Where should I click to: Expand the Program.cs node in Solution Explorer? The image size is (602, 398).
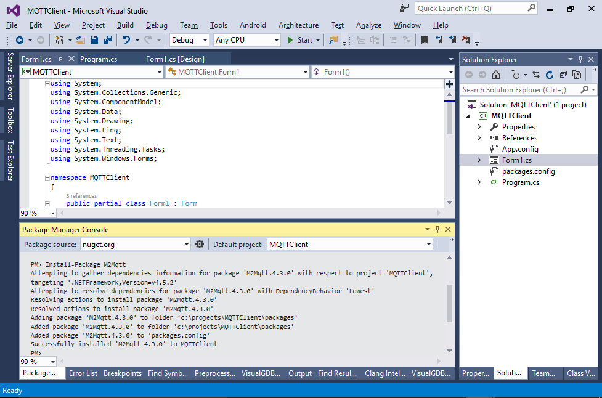click(479, 182)
